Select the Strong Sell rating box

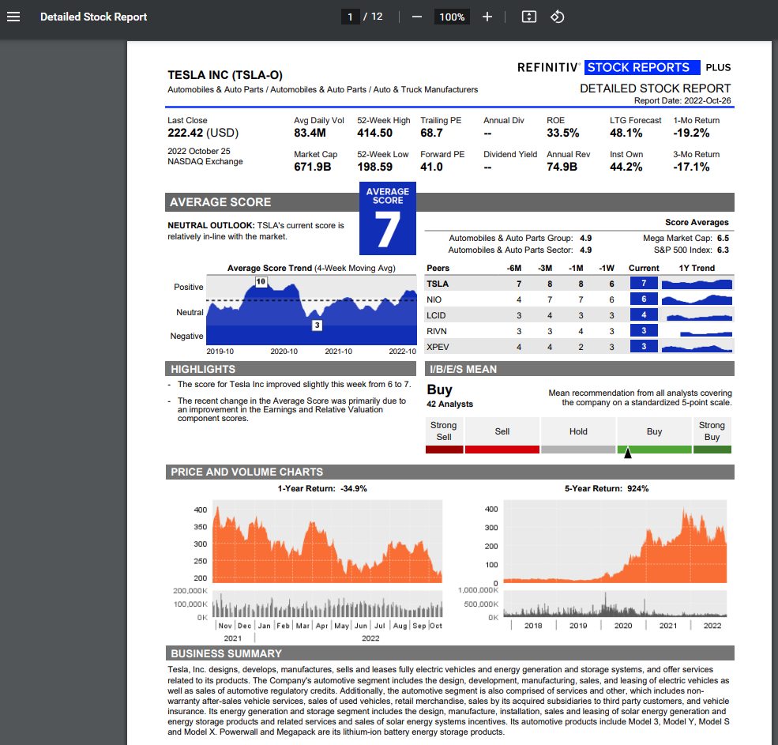point(444,431)
